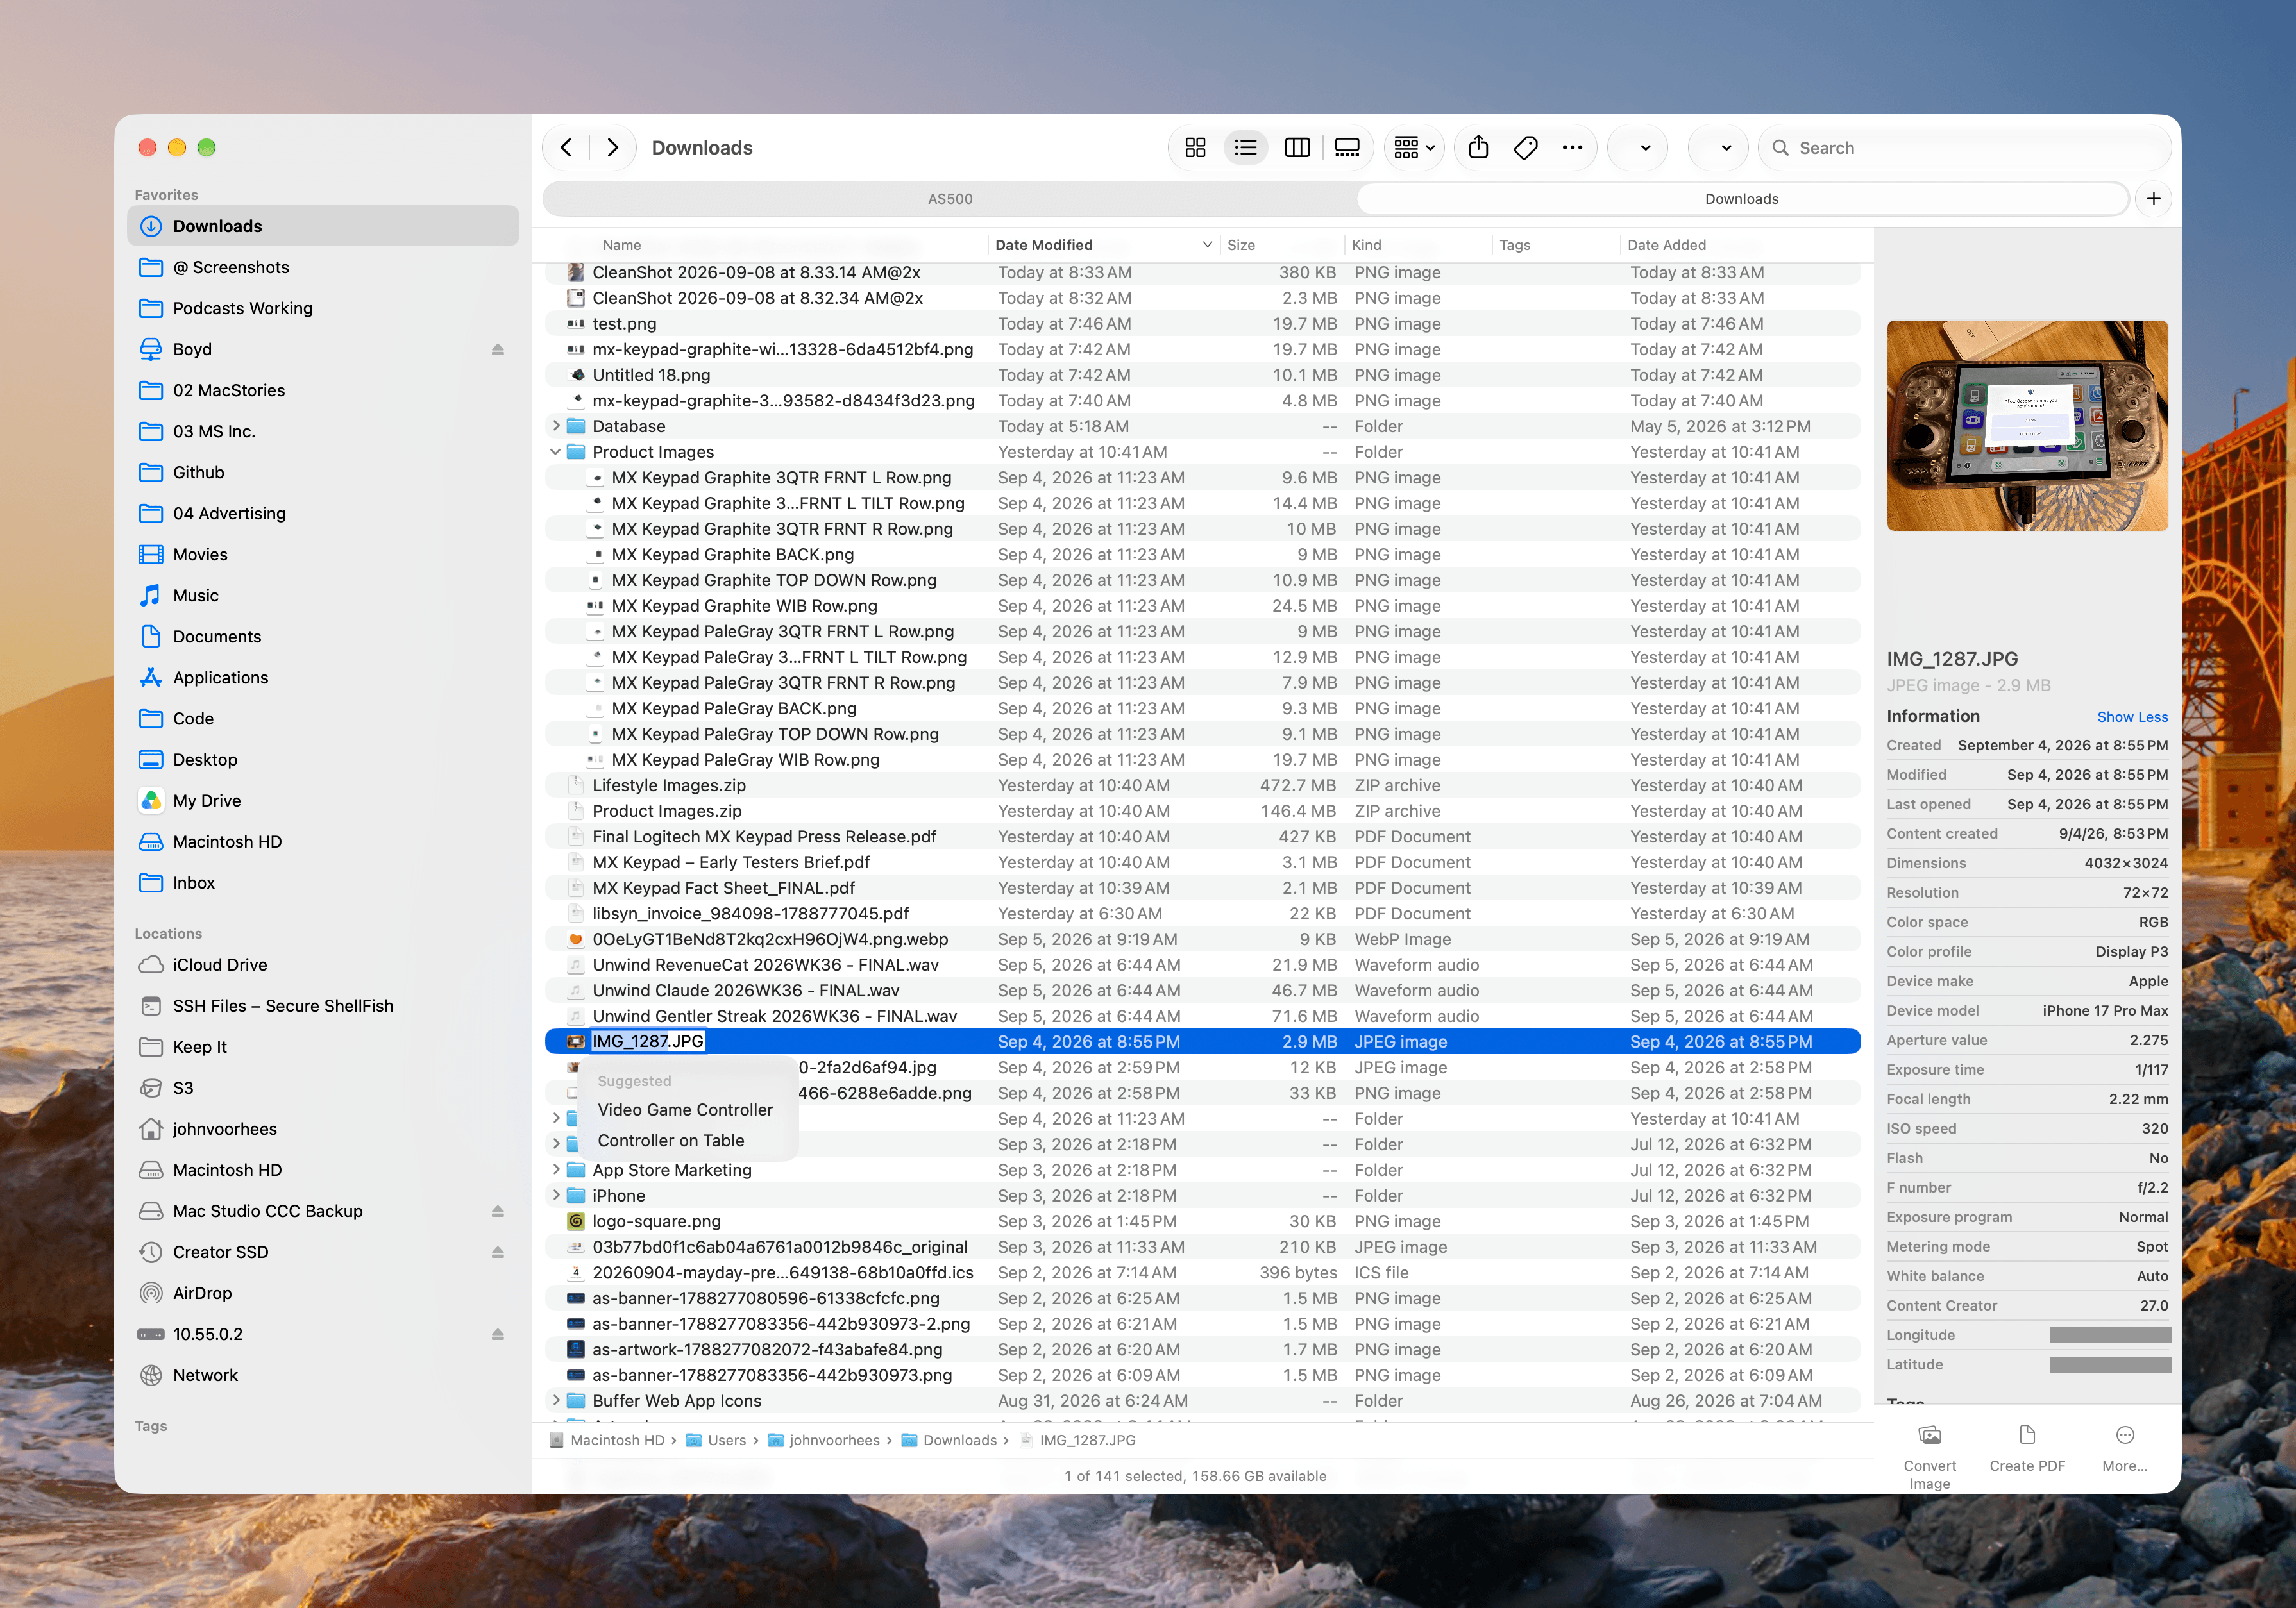
Task: Select Unwind Claude 2026WK36 - FINAL.wav
Action: coord(1202,991)
